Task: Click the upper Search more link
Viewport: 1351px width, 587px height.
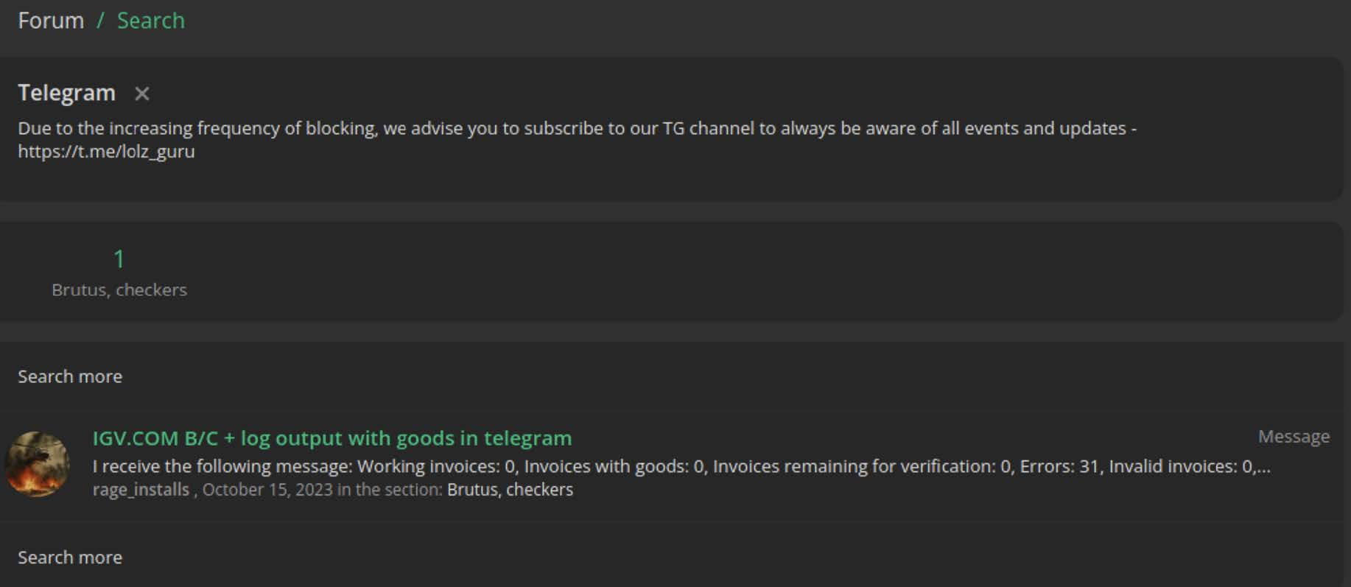Action: (69, 376)
